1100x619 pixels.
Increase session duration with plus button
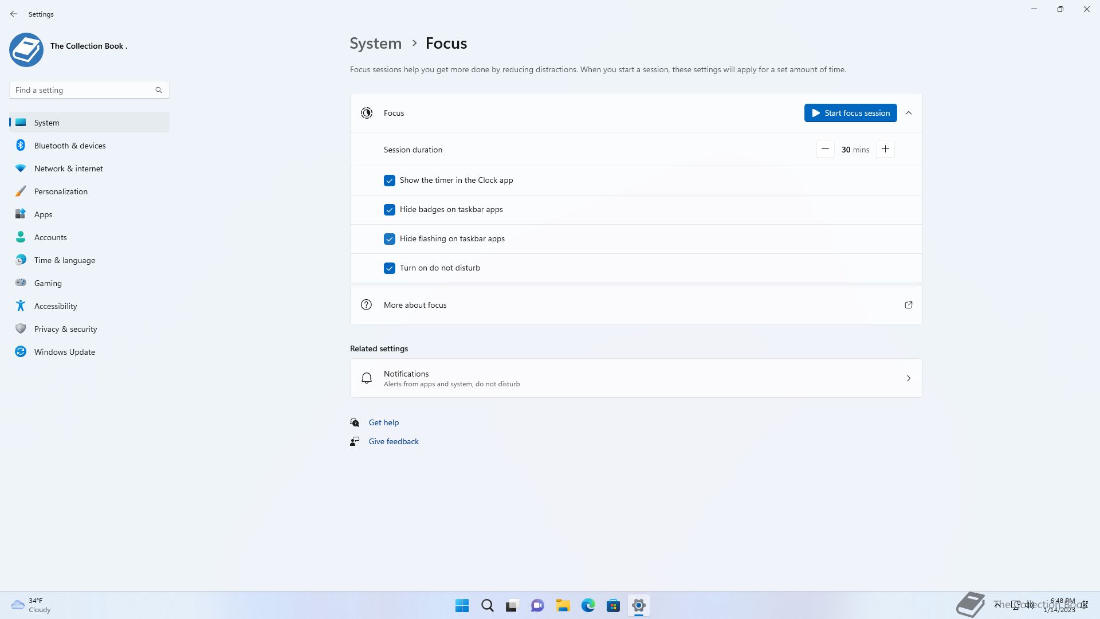point(885,150)
